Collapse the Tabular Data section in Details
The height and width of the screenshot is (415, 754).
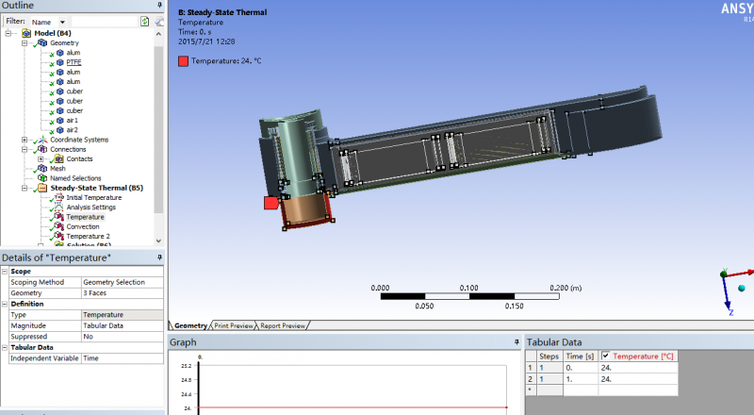[5, 348]
